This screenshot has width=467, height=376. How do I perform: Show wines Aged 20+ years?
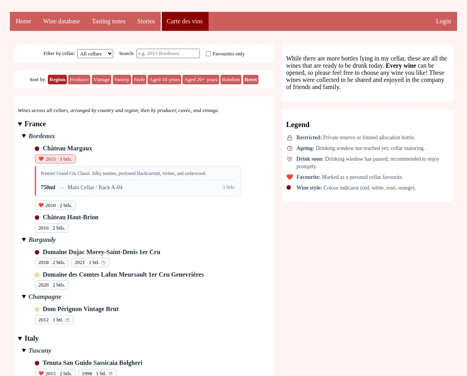[201, 80]
